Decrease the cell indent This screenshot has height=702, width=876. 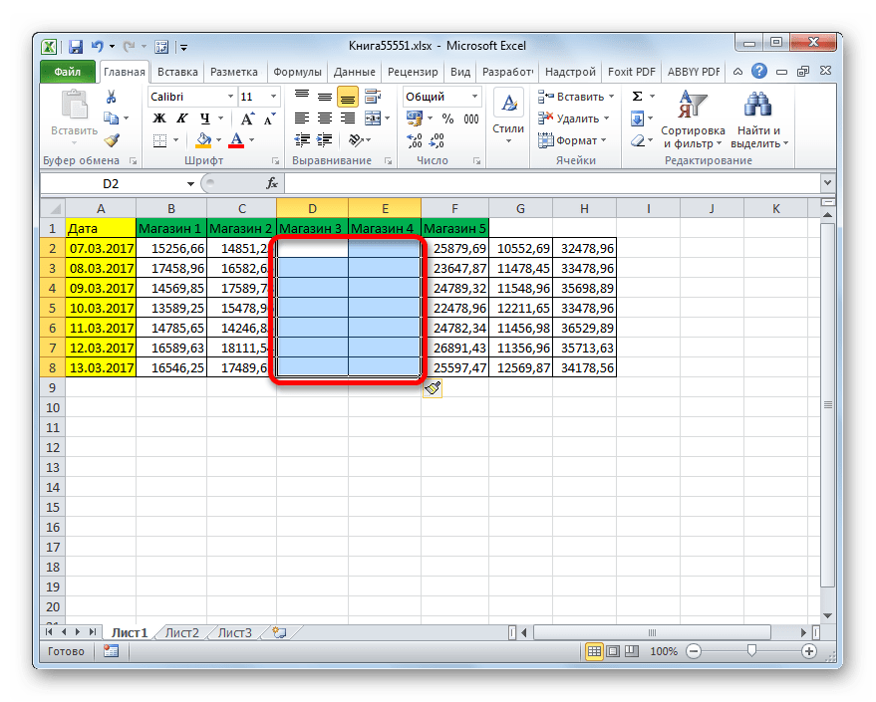tap(302, 140)
